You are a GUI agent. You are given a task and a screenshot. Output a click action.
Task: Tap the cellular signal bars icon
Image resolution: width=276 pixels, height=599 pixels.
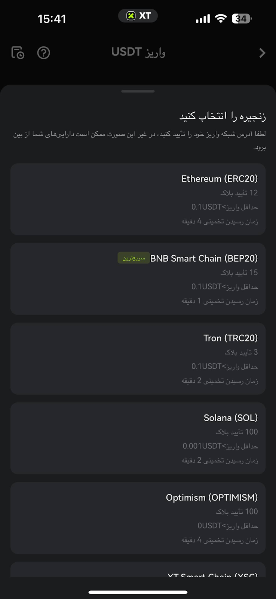point(203,19)
